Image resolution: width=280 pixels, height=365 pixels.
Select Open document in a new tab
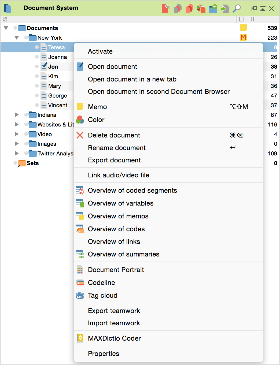click(x=132, y=79)
